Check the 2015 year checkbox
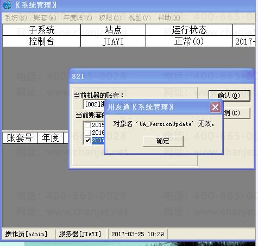Image resolution: width=258 pixels, height=246 pixels. pyautogui.click(x=88, y=125)
